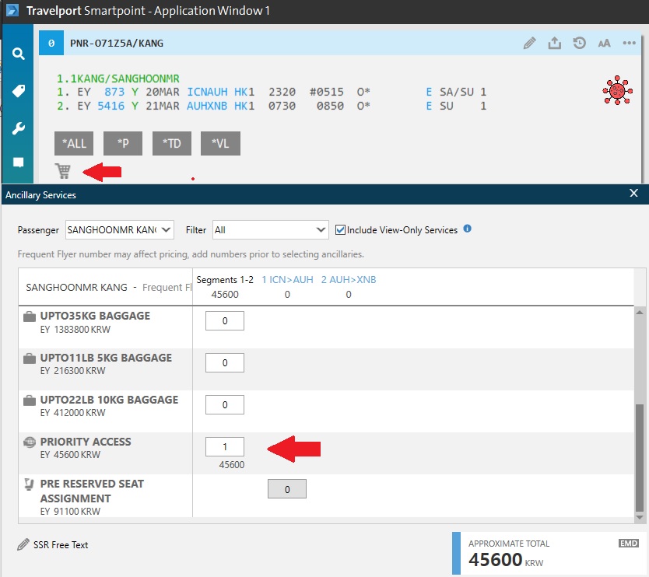Click the Travelport Smartpoint app logo
Screen dimensions: 649x577
(12, 10)
